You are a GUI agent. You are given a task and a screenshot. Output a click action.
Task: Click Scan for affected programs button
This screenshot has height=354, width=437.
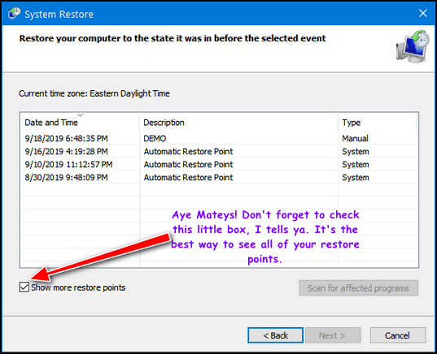358,288
